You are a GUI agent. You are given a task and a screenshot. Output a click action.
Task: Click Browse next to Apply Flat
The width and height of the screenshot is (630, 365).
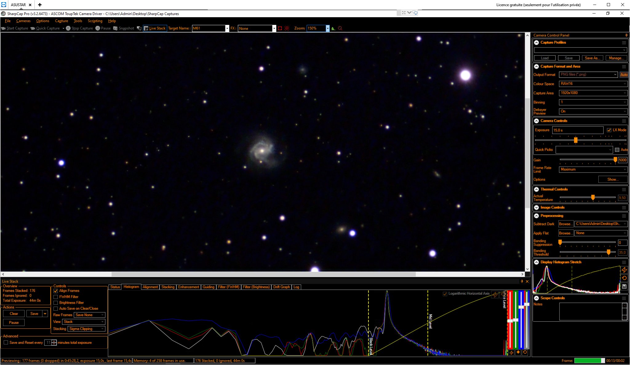566,233
